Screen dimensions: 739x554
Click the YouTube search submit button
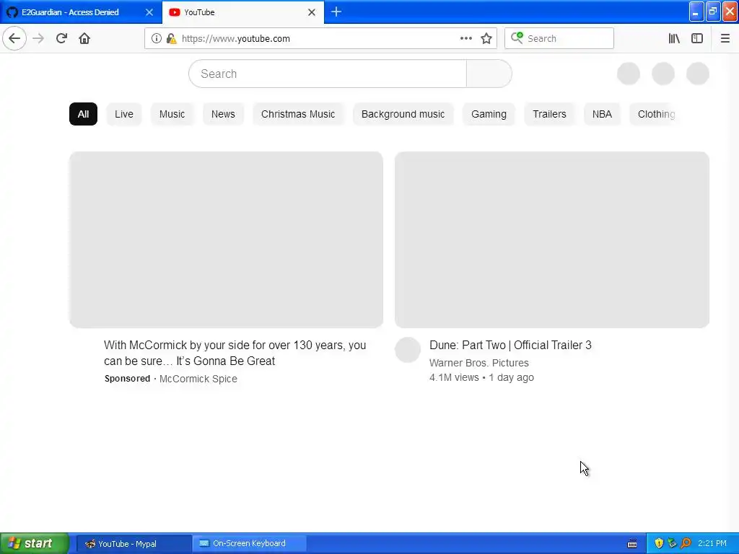(x=489, y=74)
